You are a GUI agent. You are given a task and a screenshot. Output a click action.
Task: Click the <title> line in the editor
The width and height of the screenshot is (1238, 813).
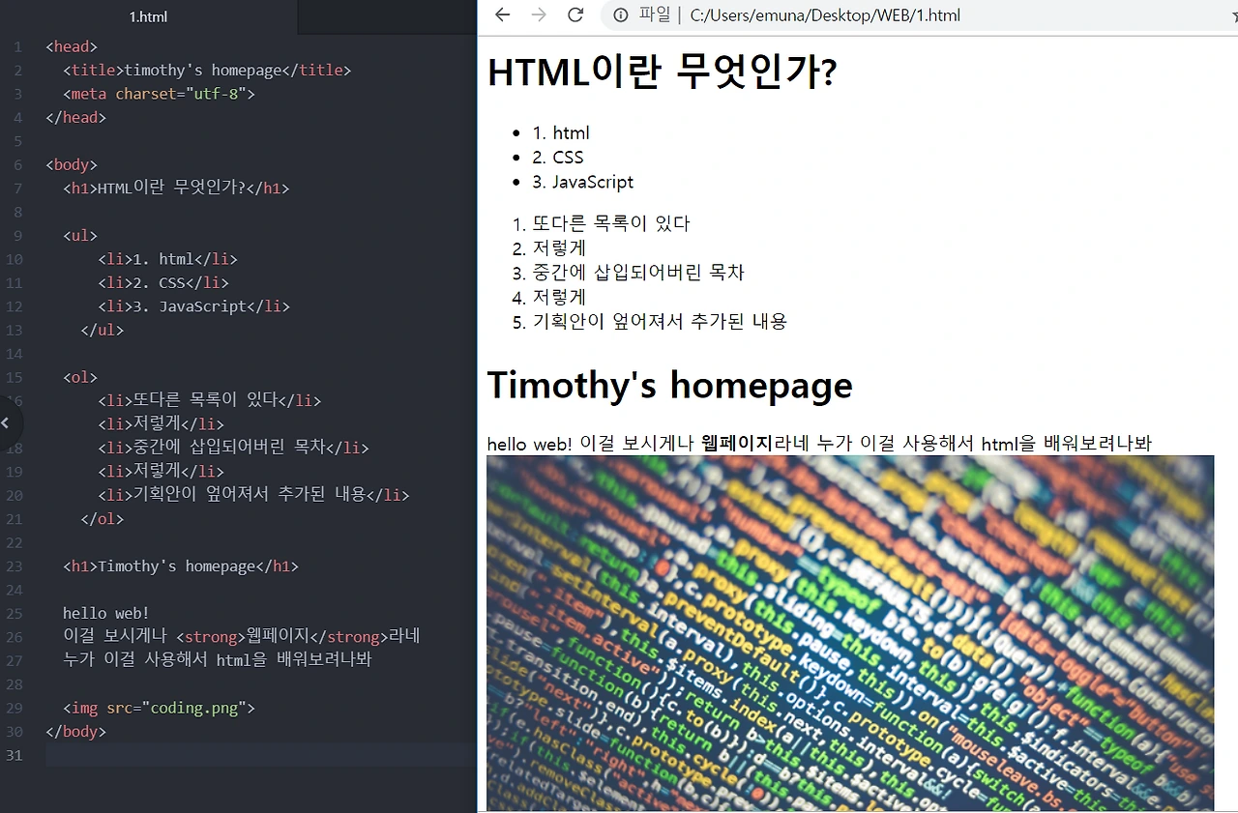click(x=207, y=70)
